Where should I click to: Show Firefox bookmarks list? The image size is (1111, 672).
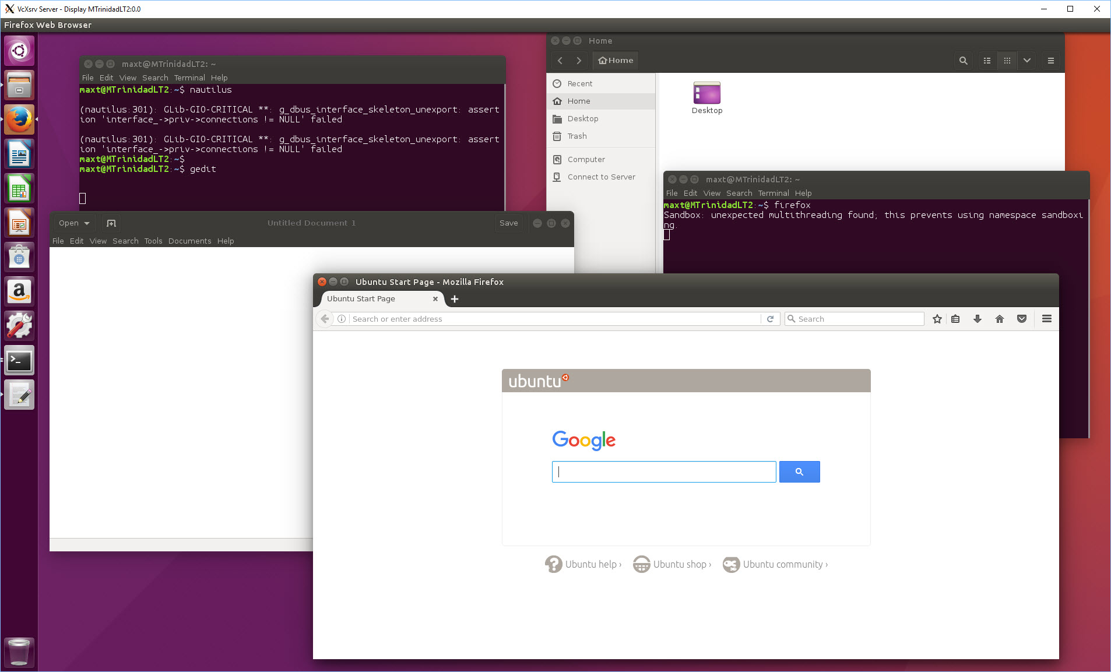point(955,319)
